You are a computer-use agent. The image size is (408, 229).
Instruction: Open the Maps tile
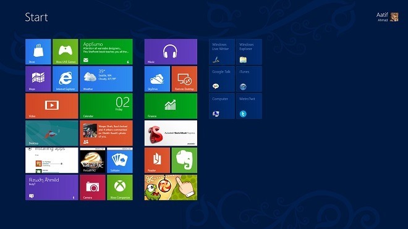coord(38,79)
